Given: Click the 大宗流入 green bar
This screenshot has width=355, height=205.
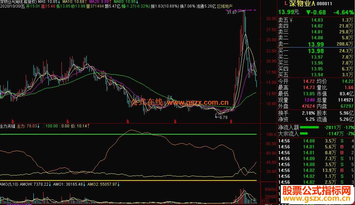Looking at the screenshot, I should click(304, 134).
